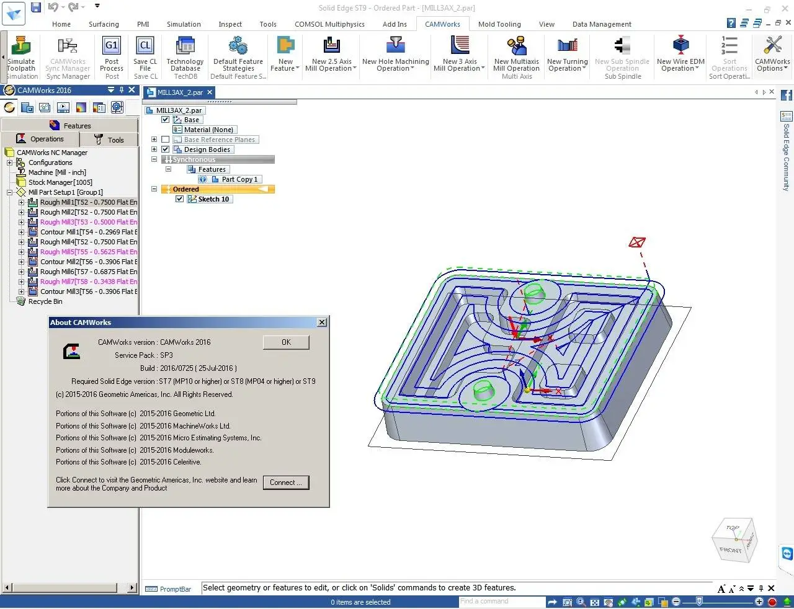Click the gear icon in CAMWorks panel toolbar

[117, 107]
